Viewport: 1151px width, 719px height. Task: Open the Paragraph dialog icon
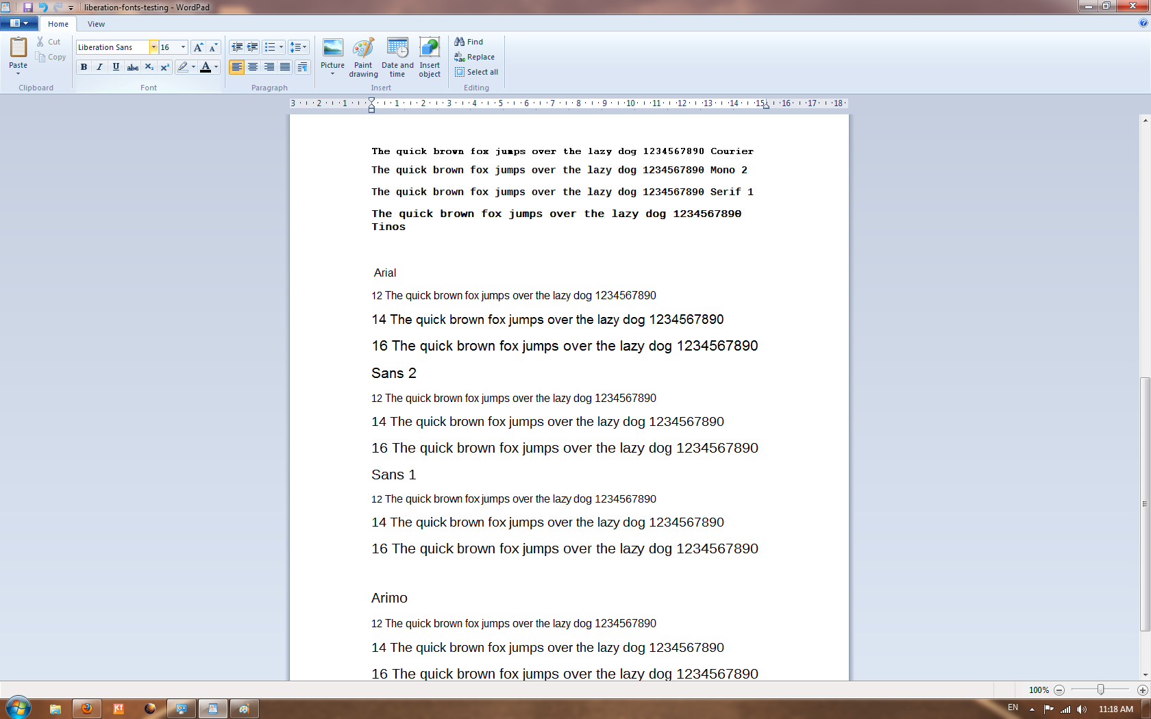(x=302, y=67)
